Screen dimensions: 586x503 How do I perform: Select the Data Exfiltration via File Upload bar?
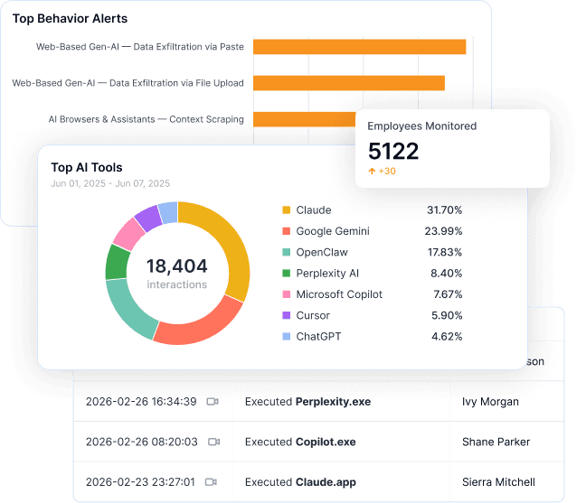pyautogui.click(x=348, y=83)
